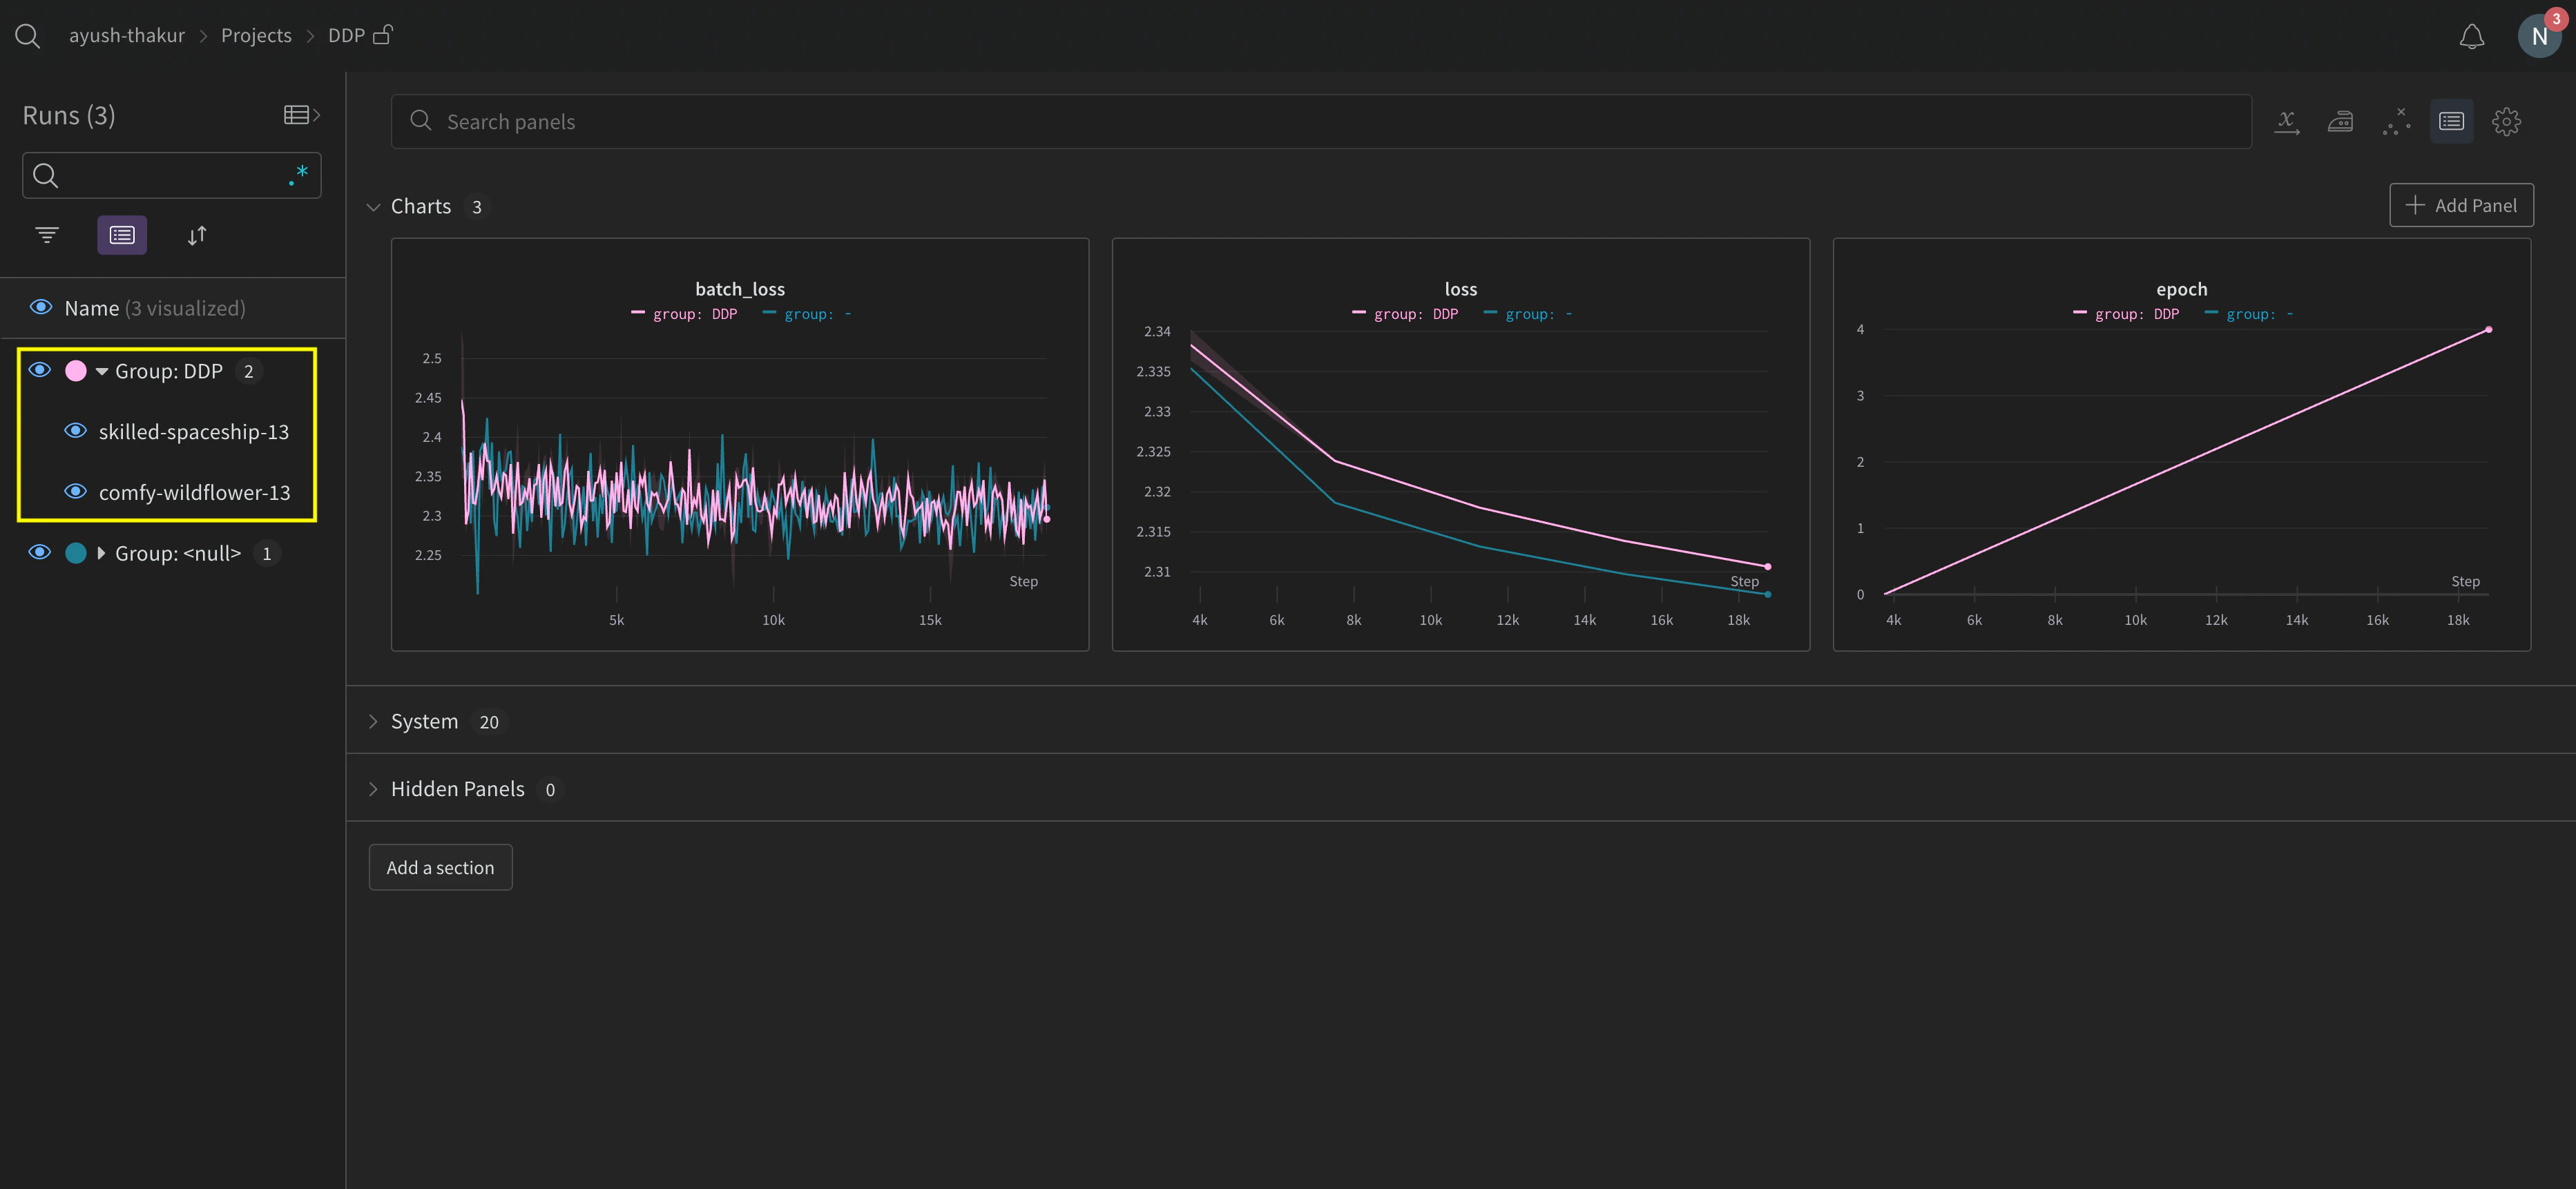Expand the Hidden Panels section

(374, 788)
